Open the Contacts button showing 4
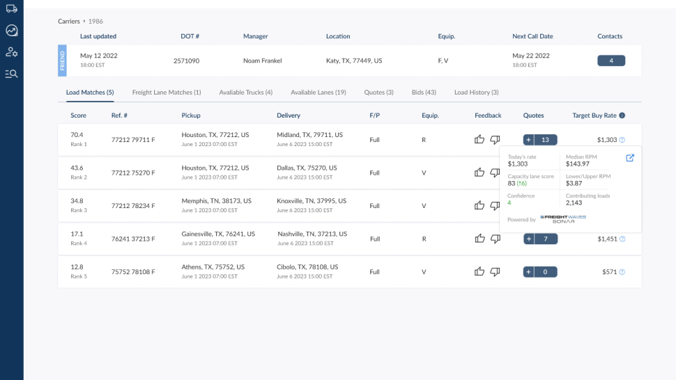Image resolution: width=676 pixels, height=380 pixels. (x=611, y=61)
